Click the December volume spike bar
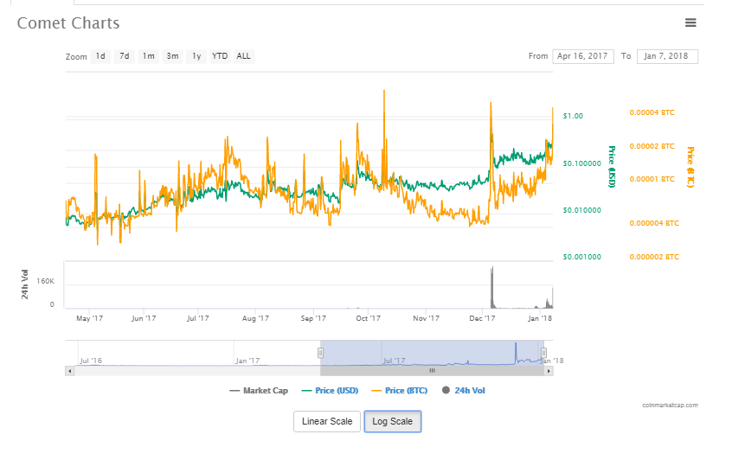Screen dimensions: 732x460 pyautogui.click(x=492, y=288)
